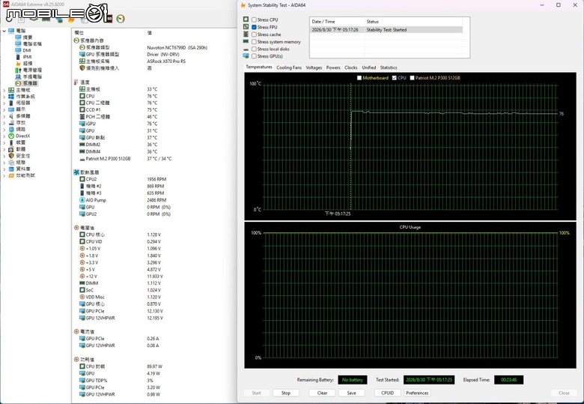Click the icon next to Stress system memory

246,42
